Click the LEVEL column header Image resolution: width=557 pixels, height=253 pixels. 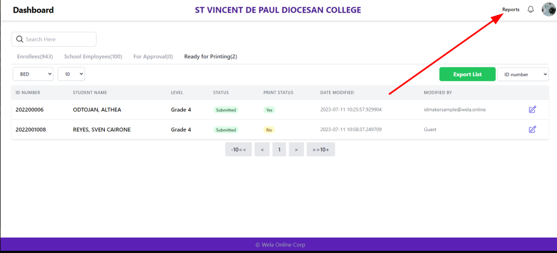tap(177, 92)
